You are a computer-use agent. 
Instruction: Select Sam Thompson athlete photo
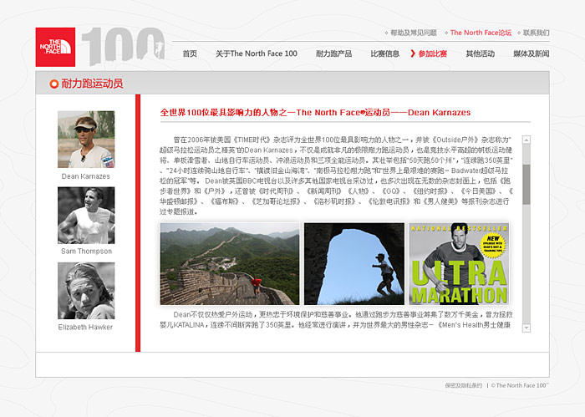86,216
